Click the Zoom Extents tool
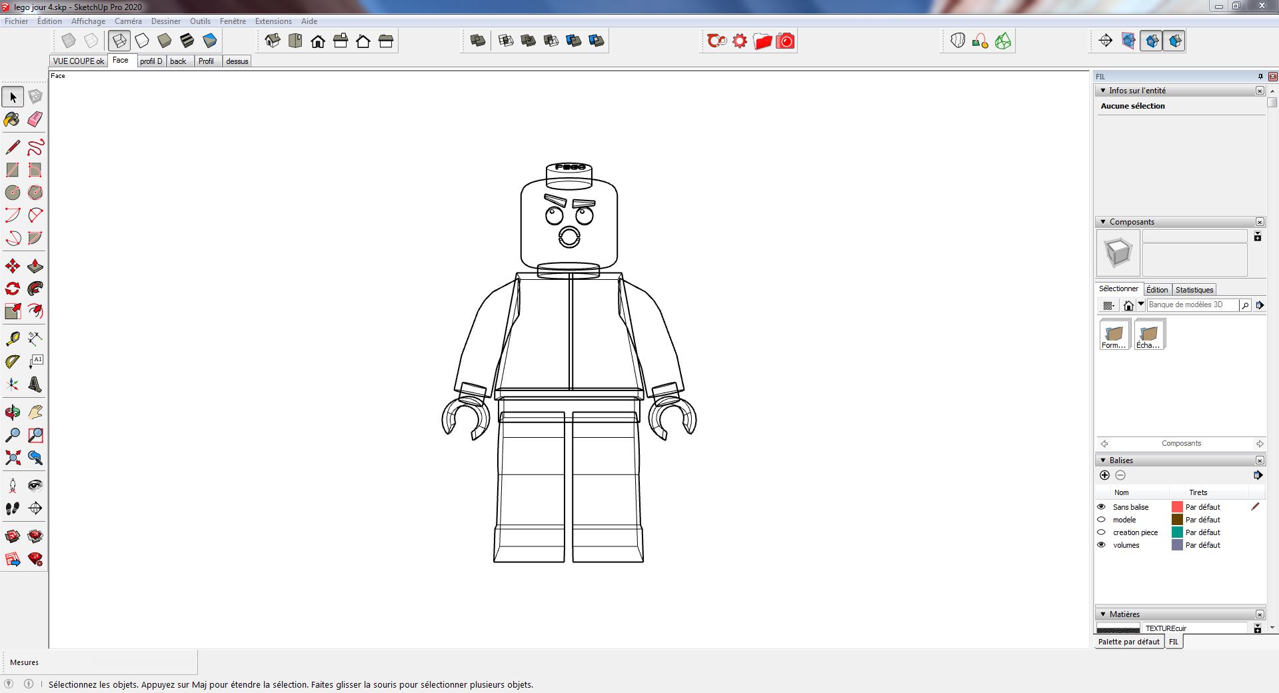1279x693 pixels. tap(13, 458)
